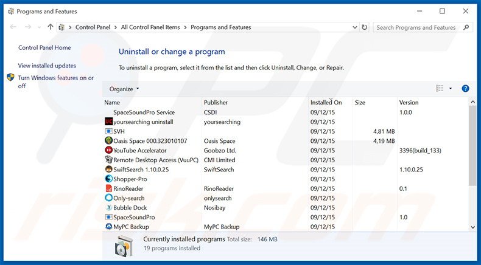Click the SwiftSearch program icon

pos(108,169)
